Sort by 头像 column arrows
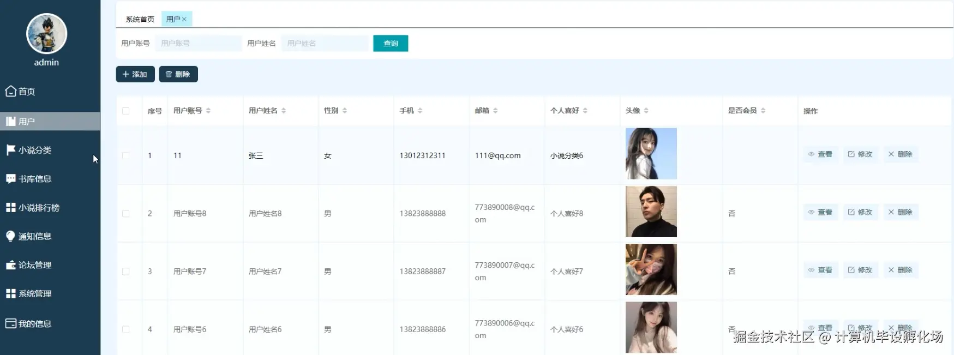 (646, 111)
